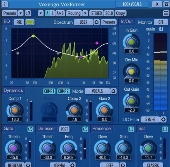Click the Comp 2 knob
This screenshot has width=170, height=167.
pyautogui.click(x=74, y=111)
